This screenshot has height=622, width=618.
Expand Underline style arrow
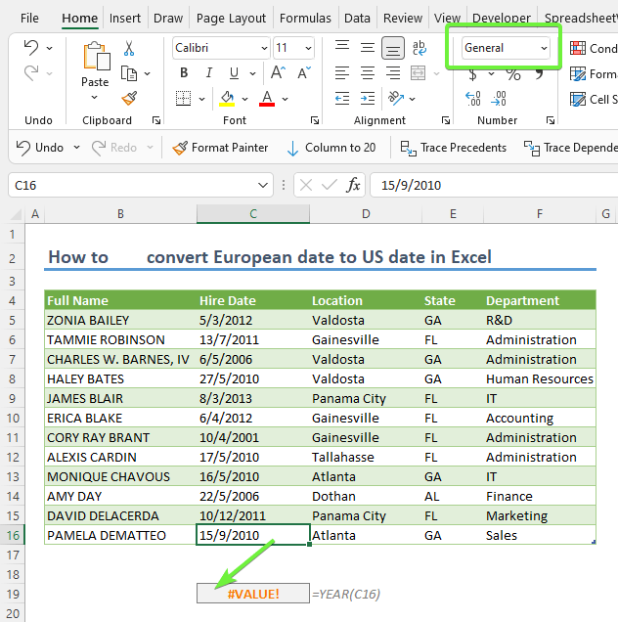pos(252,73)
